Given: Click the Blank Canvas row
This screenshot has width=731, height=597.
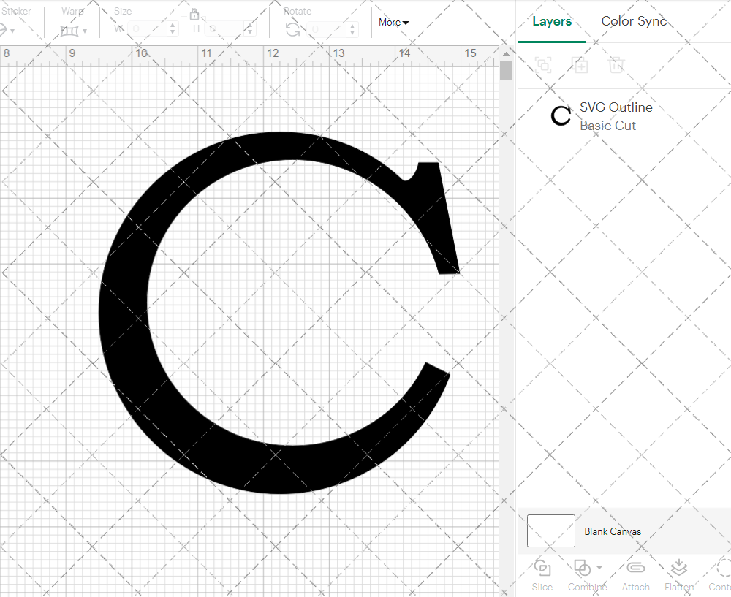Looking at the screenshot, I should coord(613,531).
